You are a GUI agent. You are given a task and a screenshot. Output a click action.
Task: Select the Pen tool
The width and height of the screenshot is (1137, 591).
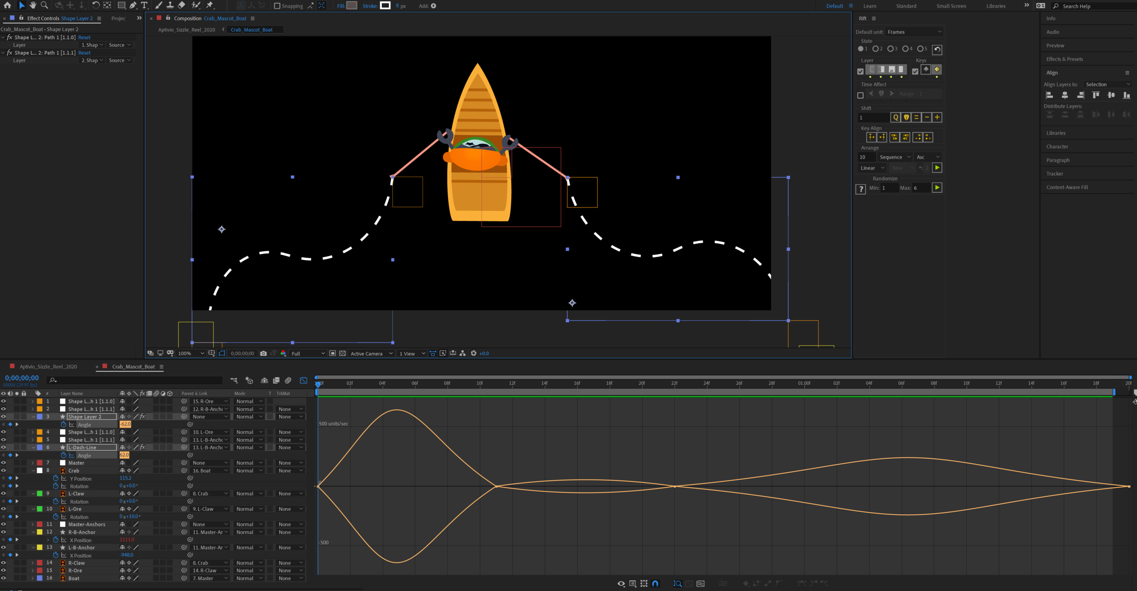coord(133,5)
